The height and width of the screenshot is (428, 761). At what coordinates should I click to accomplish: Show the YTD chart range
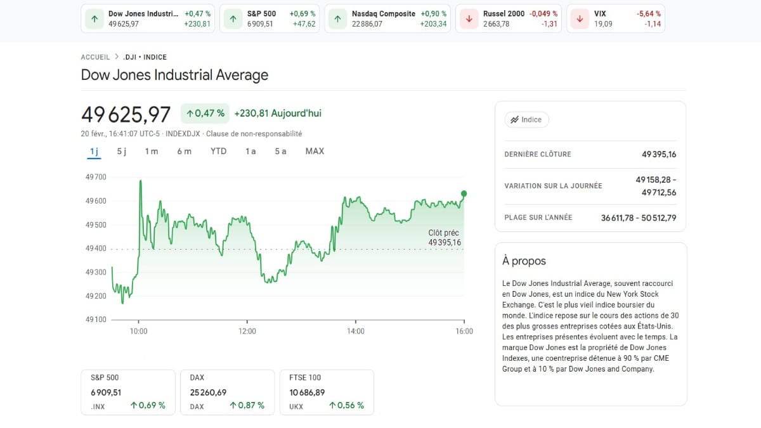219,151
